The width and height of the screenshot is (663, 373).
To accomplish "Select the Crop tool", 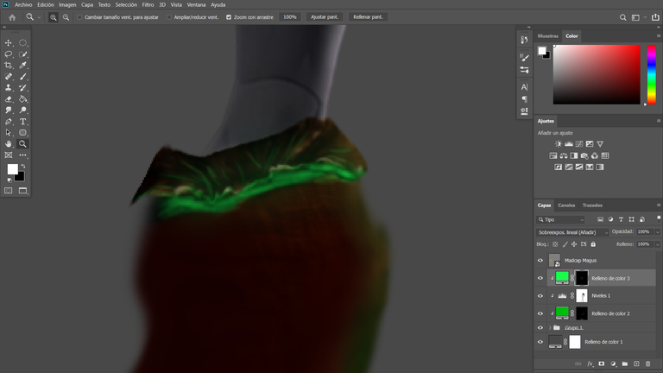I will pyautogui.click(x=9, y=65).
